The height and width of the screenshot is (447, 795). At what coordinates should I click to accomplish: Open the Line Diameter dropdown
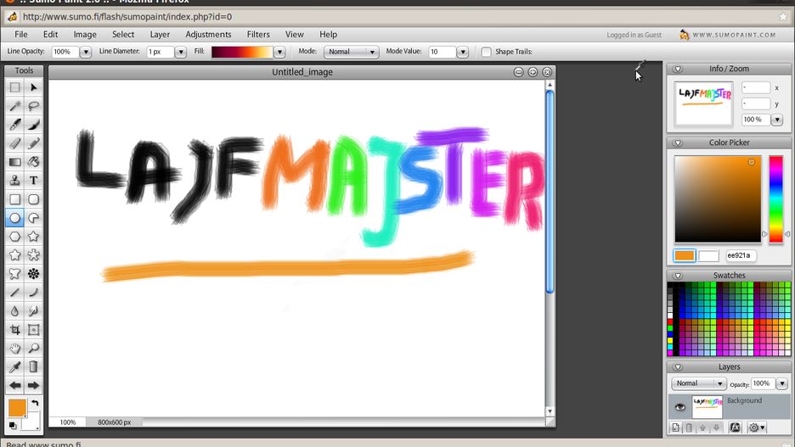(x=181, y=52)
